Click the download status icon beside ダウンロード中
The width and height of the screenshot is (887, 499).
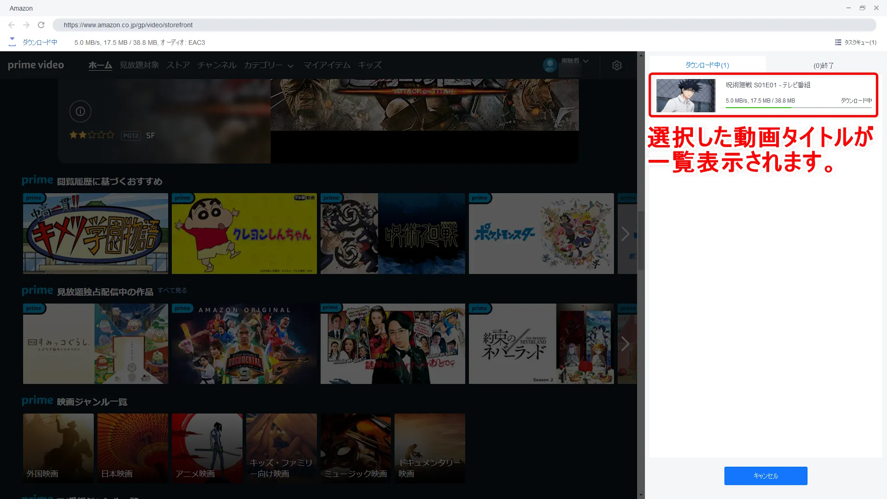(x=12, y=42)
